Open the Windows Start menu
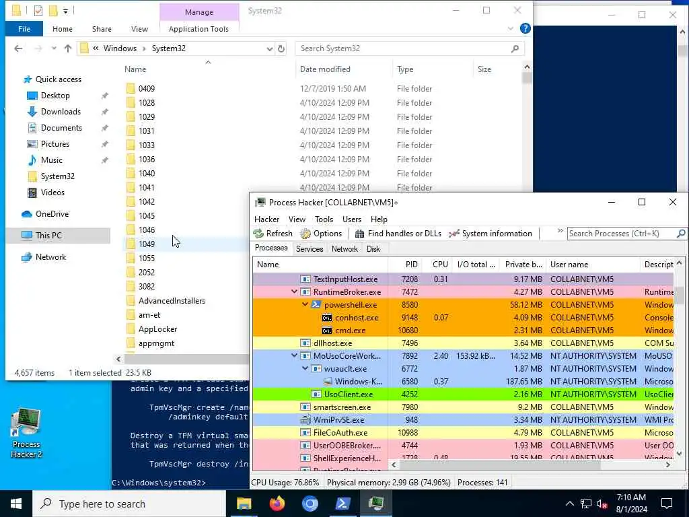The height and width of the screenshot is (517, 689). 16,504
